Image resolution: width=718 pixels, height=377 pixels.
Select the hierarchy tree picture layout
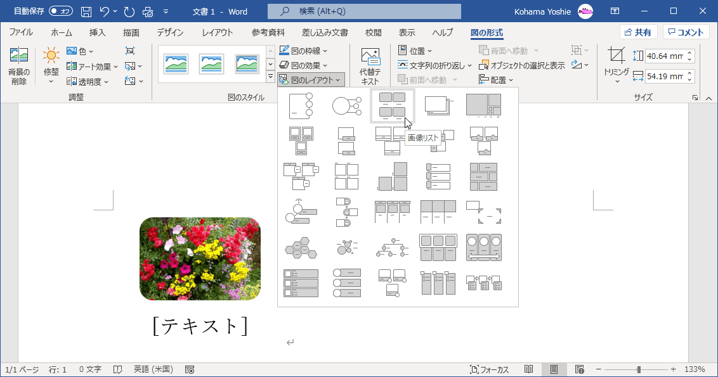(393, 248)
